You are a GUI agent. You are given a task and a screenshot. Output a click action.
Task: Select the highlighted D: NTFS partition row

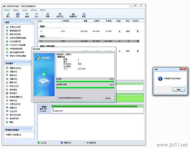(89, 41)
